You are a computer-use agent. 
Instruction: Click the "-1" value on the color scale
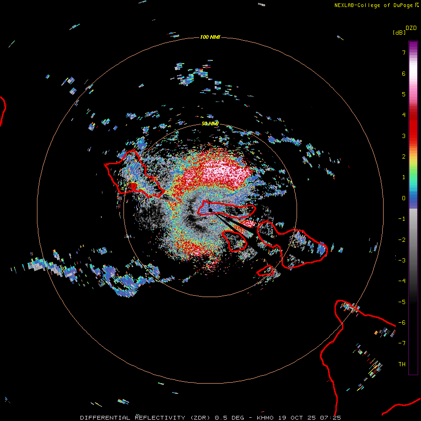[x=402, y=219]
